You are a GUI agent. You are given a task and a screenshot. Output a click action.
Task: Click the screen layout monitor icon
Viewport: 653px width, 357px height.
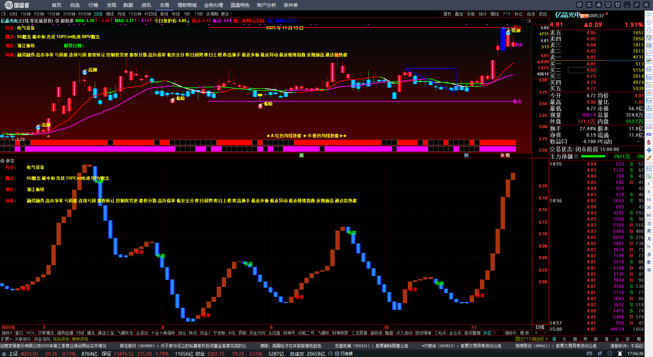coord(608,5)
